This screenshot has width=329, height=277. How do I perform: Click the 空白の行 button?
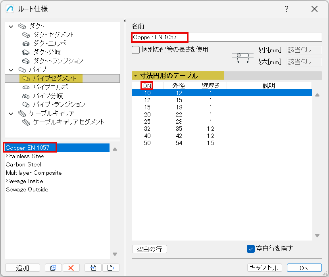pos(150,249)
